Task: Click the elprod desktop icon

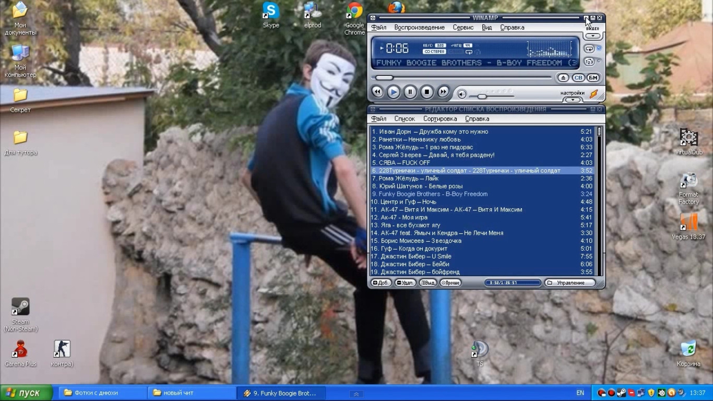Action: (x=313, y=15)
